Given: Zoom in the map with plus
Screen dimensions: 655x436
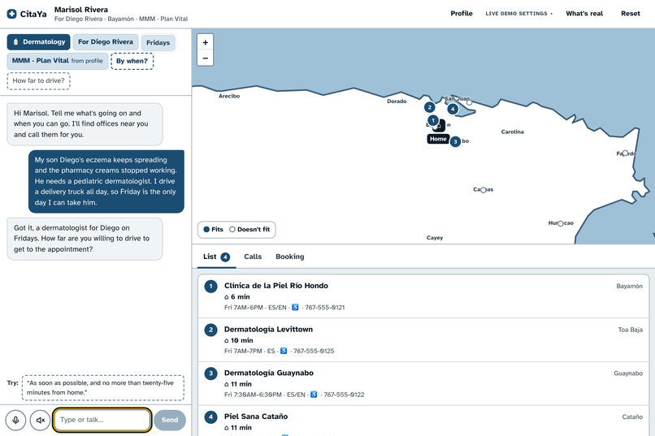Looking at the screenshot, I should point(205,42).
